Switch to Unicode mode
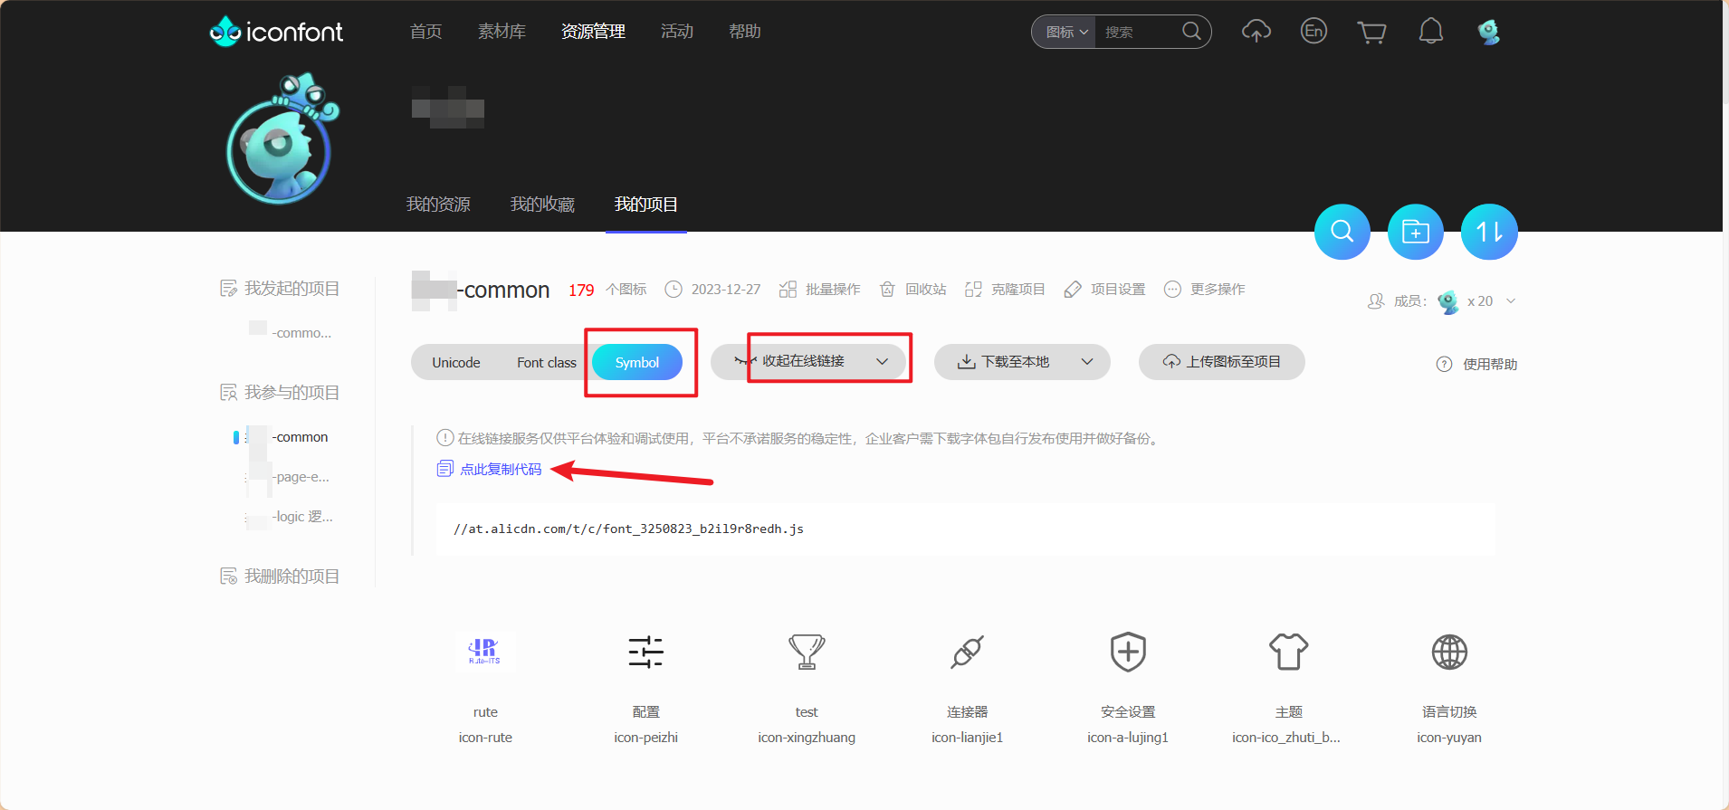 click(456, 362)
